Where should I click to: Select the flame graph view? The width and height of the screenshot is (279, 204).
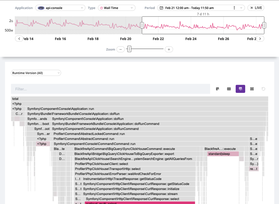(240, 89)
